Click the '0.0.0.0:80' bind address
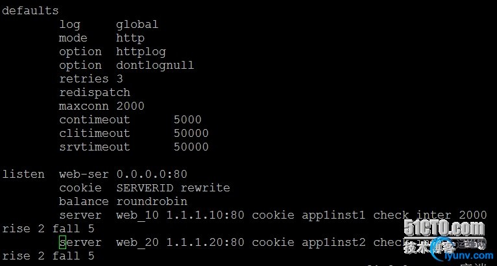 (x=152, y=175)
